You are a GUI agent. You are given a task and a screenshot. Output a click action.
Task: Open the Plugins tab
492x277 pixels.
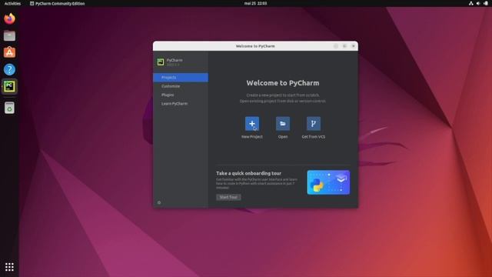181,95
